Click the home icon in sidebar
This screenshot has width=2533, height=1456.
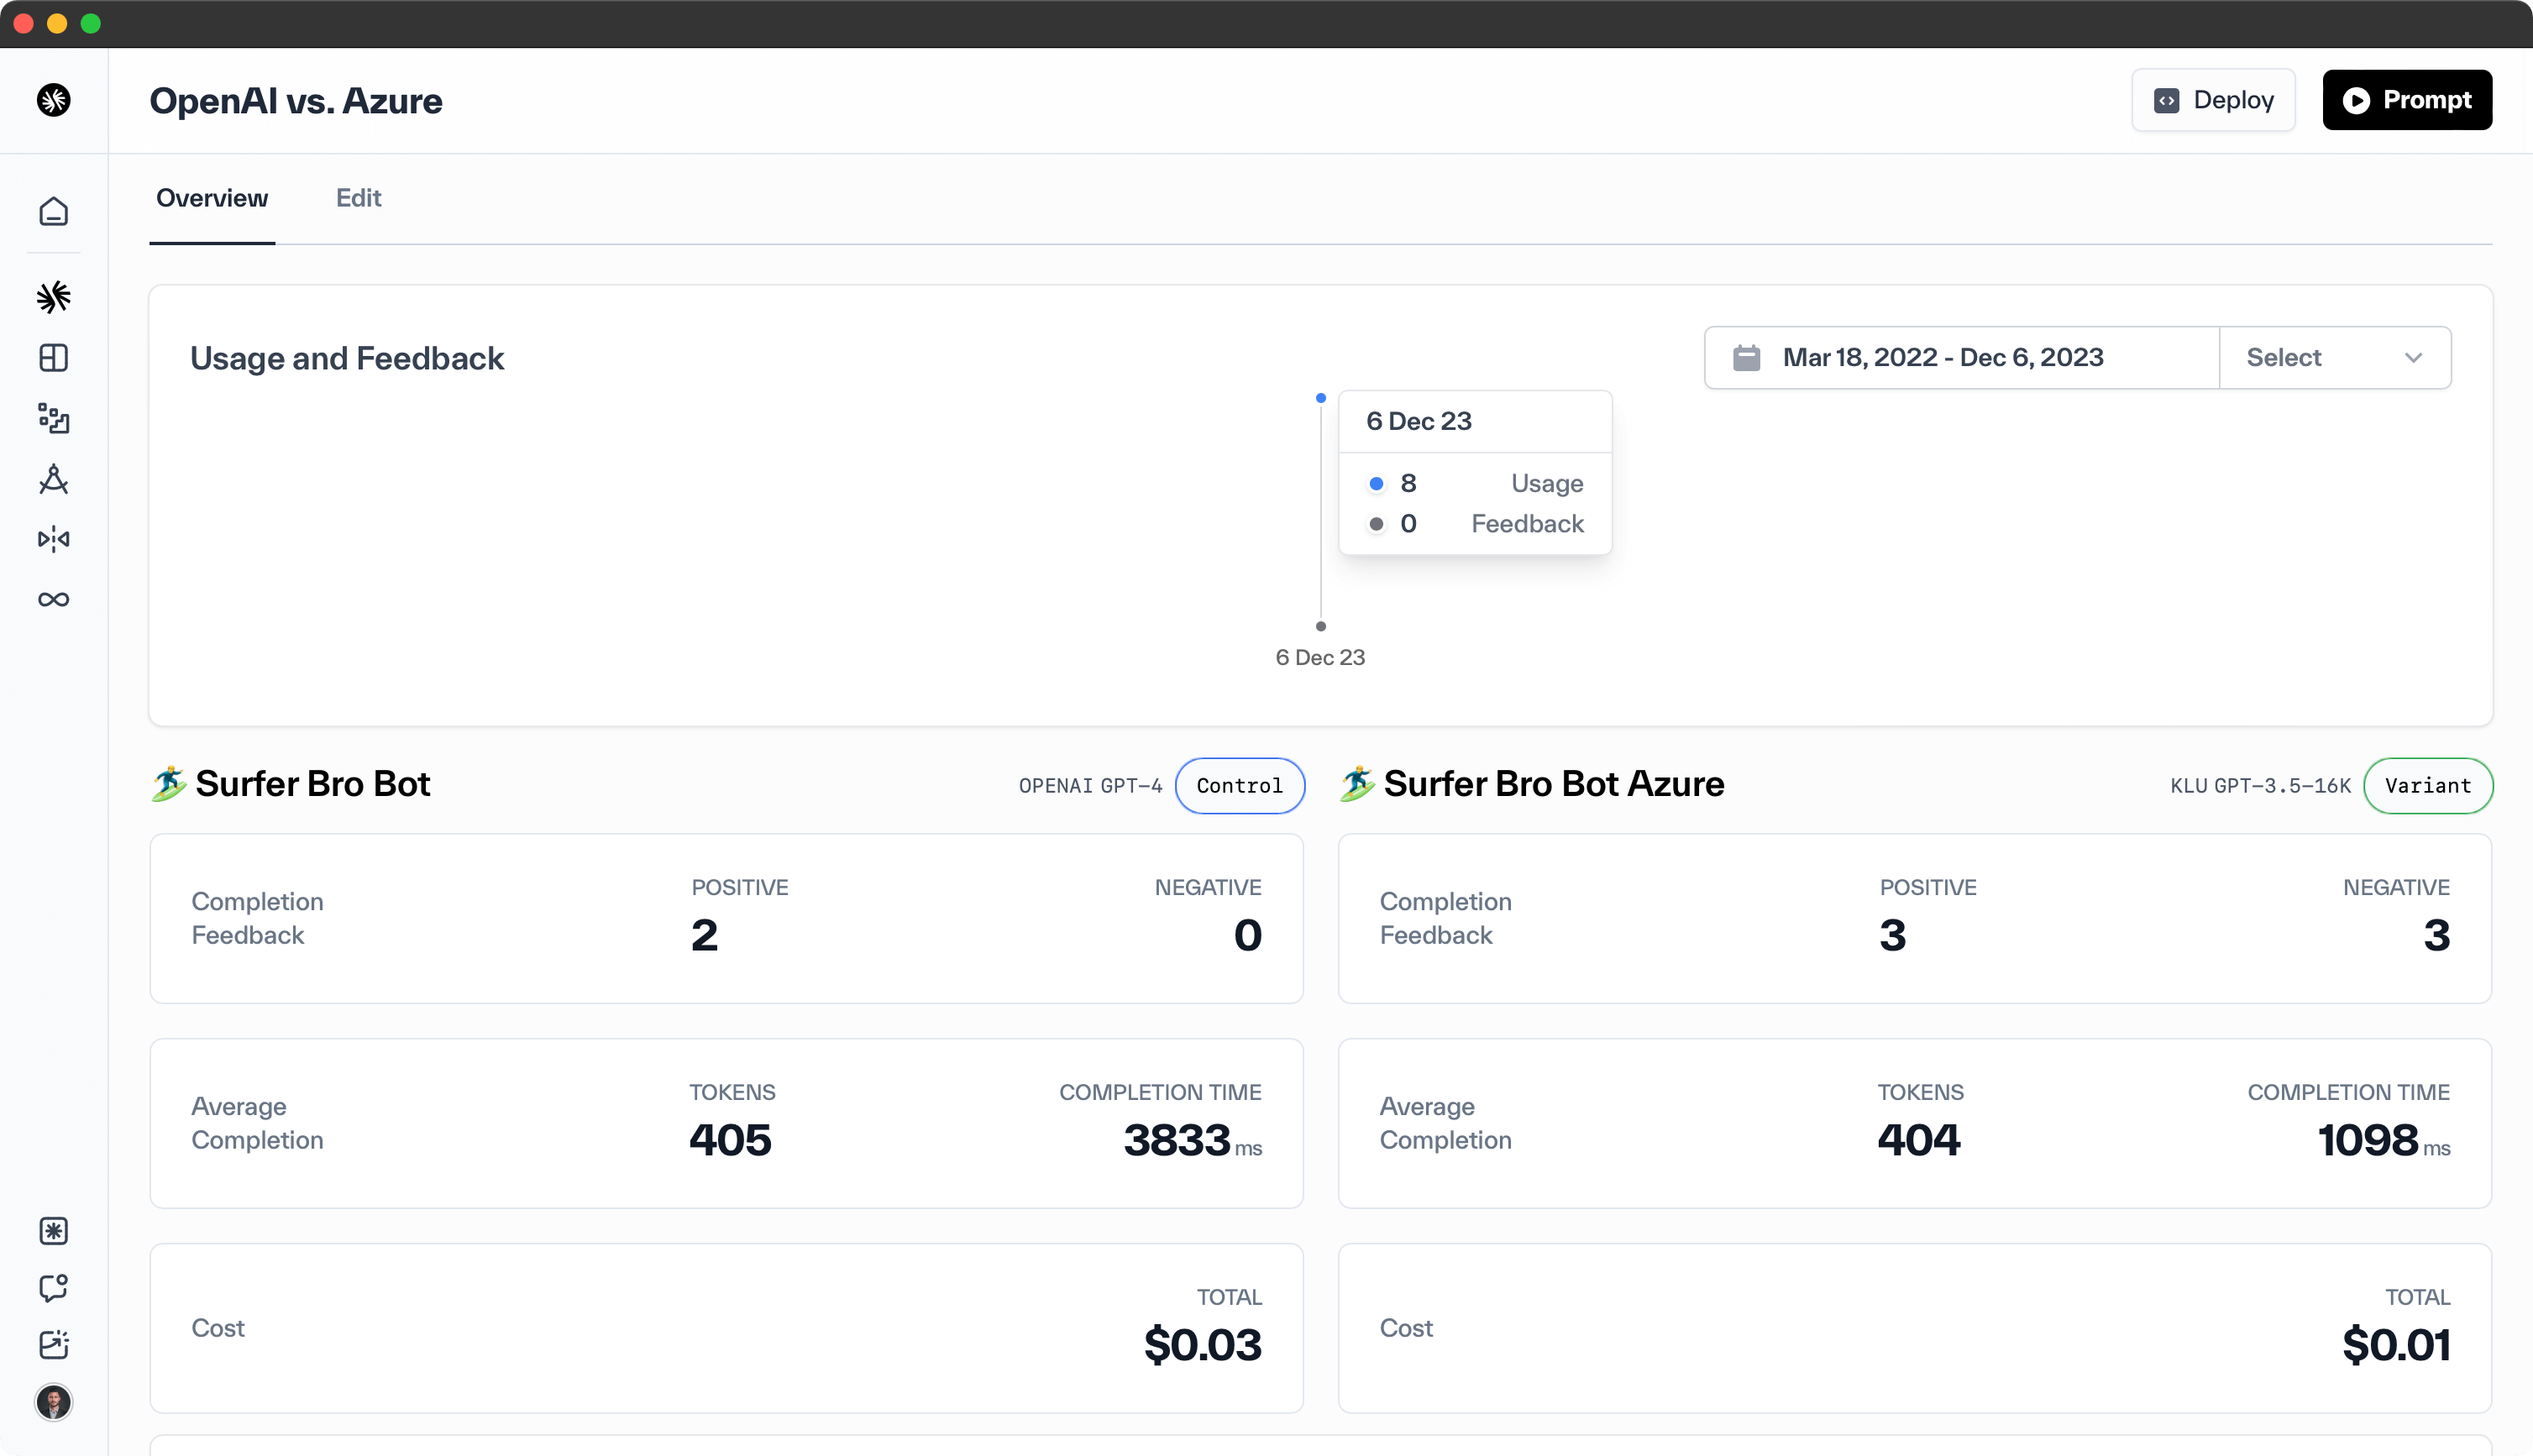tap(54, 211)
